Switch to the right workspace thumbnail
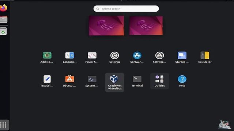This screenshot has height=131, width=234. (x=146, y=25)
